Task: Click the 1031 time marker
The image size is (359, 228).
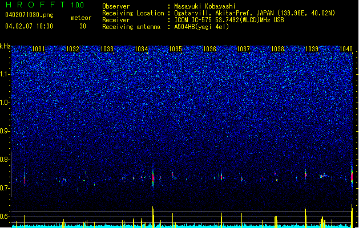Action: point(38,49)
